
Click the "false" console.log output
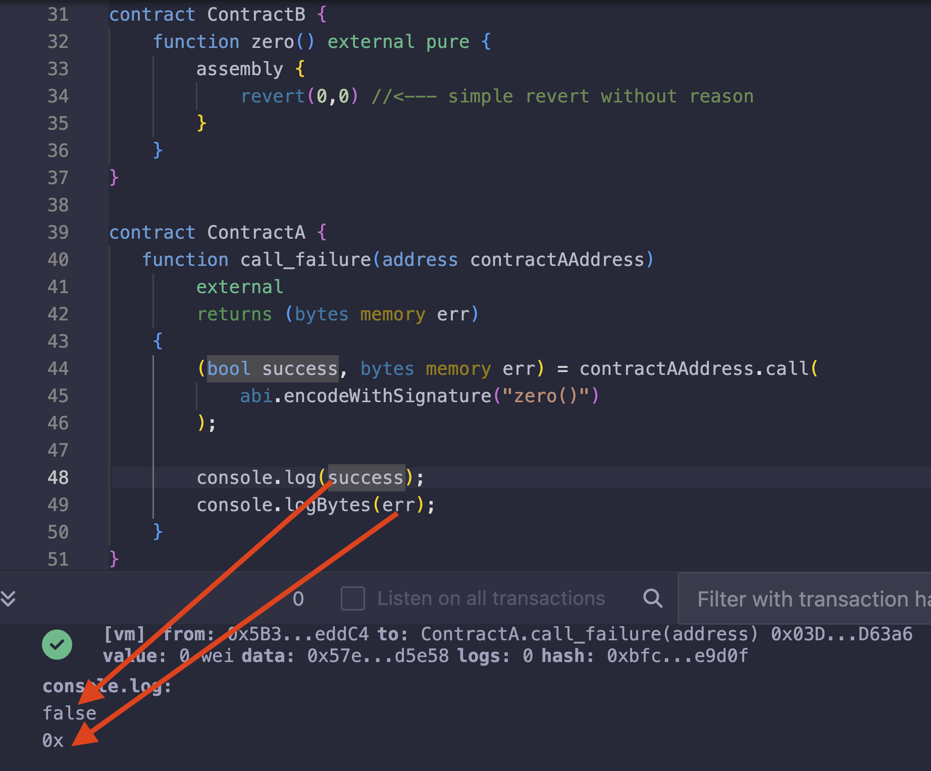tap(69, 713)
